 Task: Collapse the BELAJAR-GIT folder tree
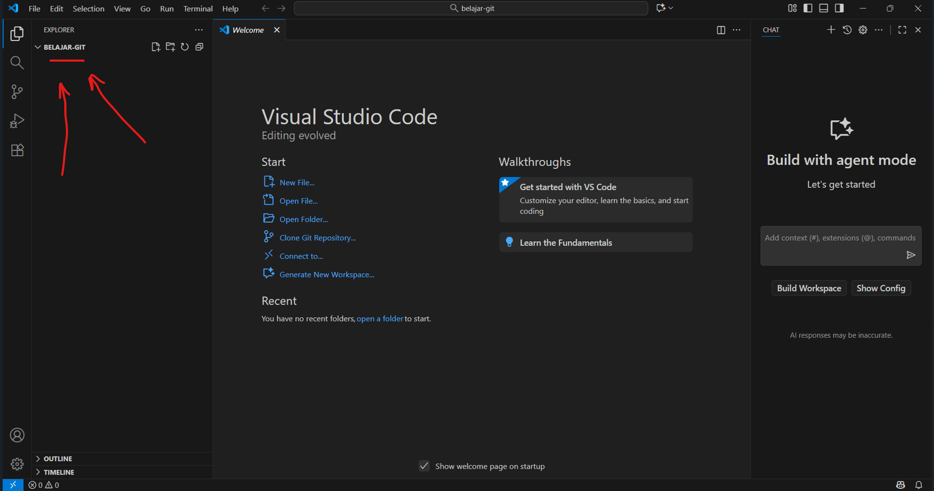click(x=38, y=47)
